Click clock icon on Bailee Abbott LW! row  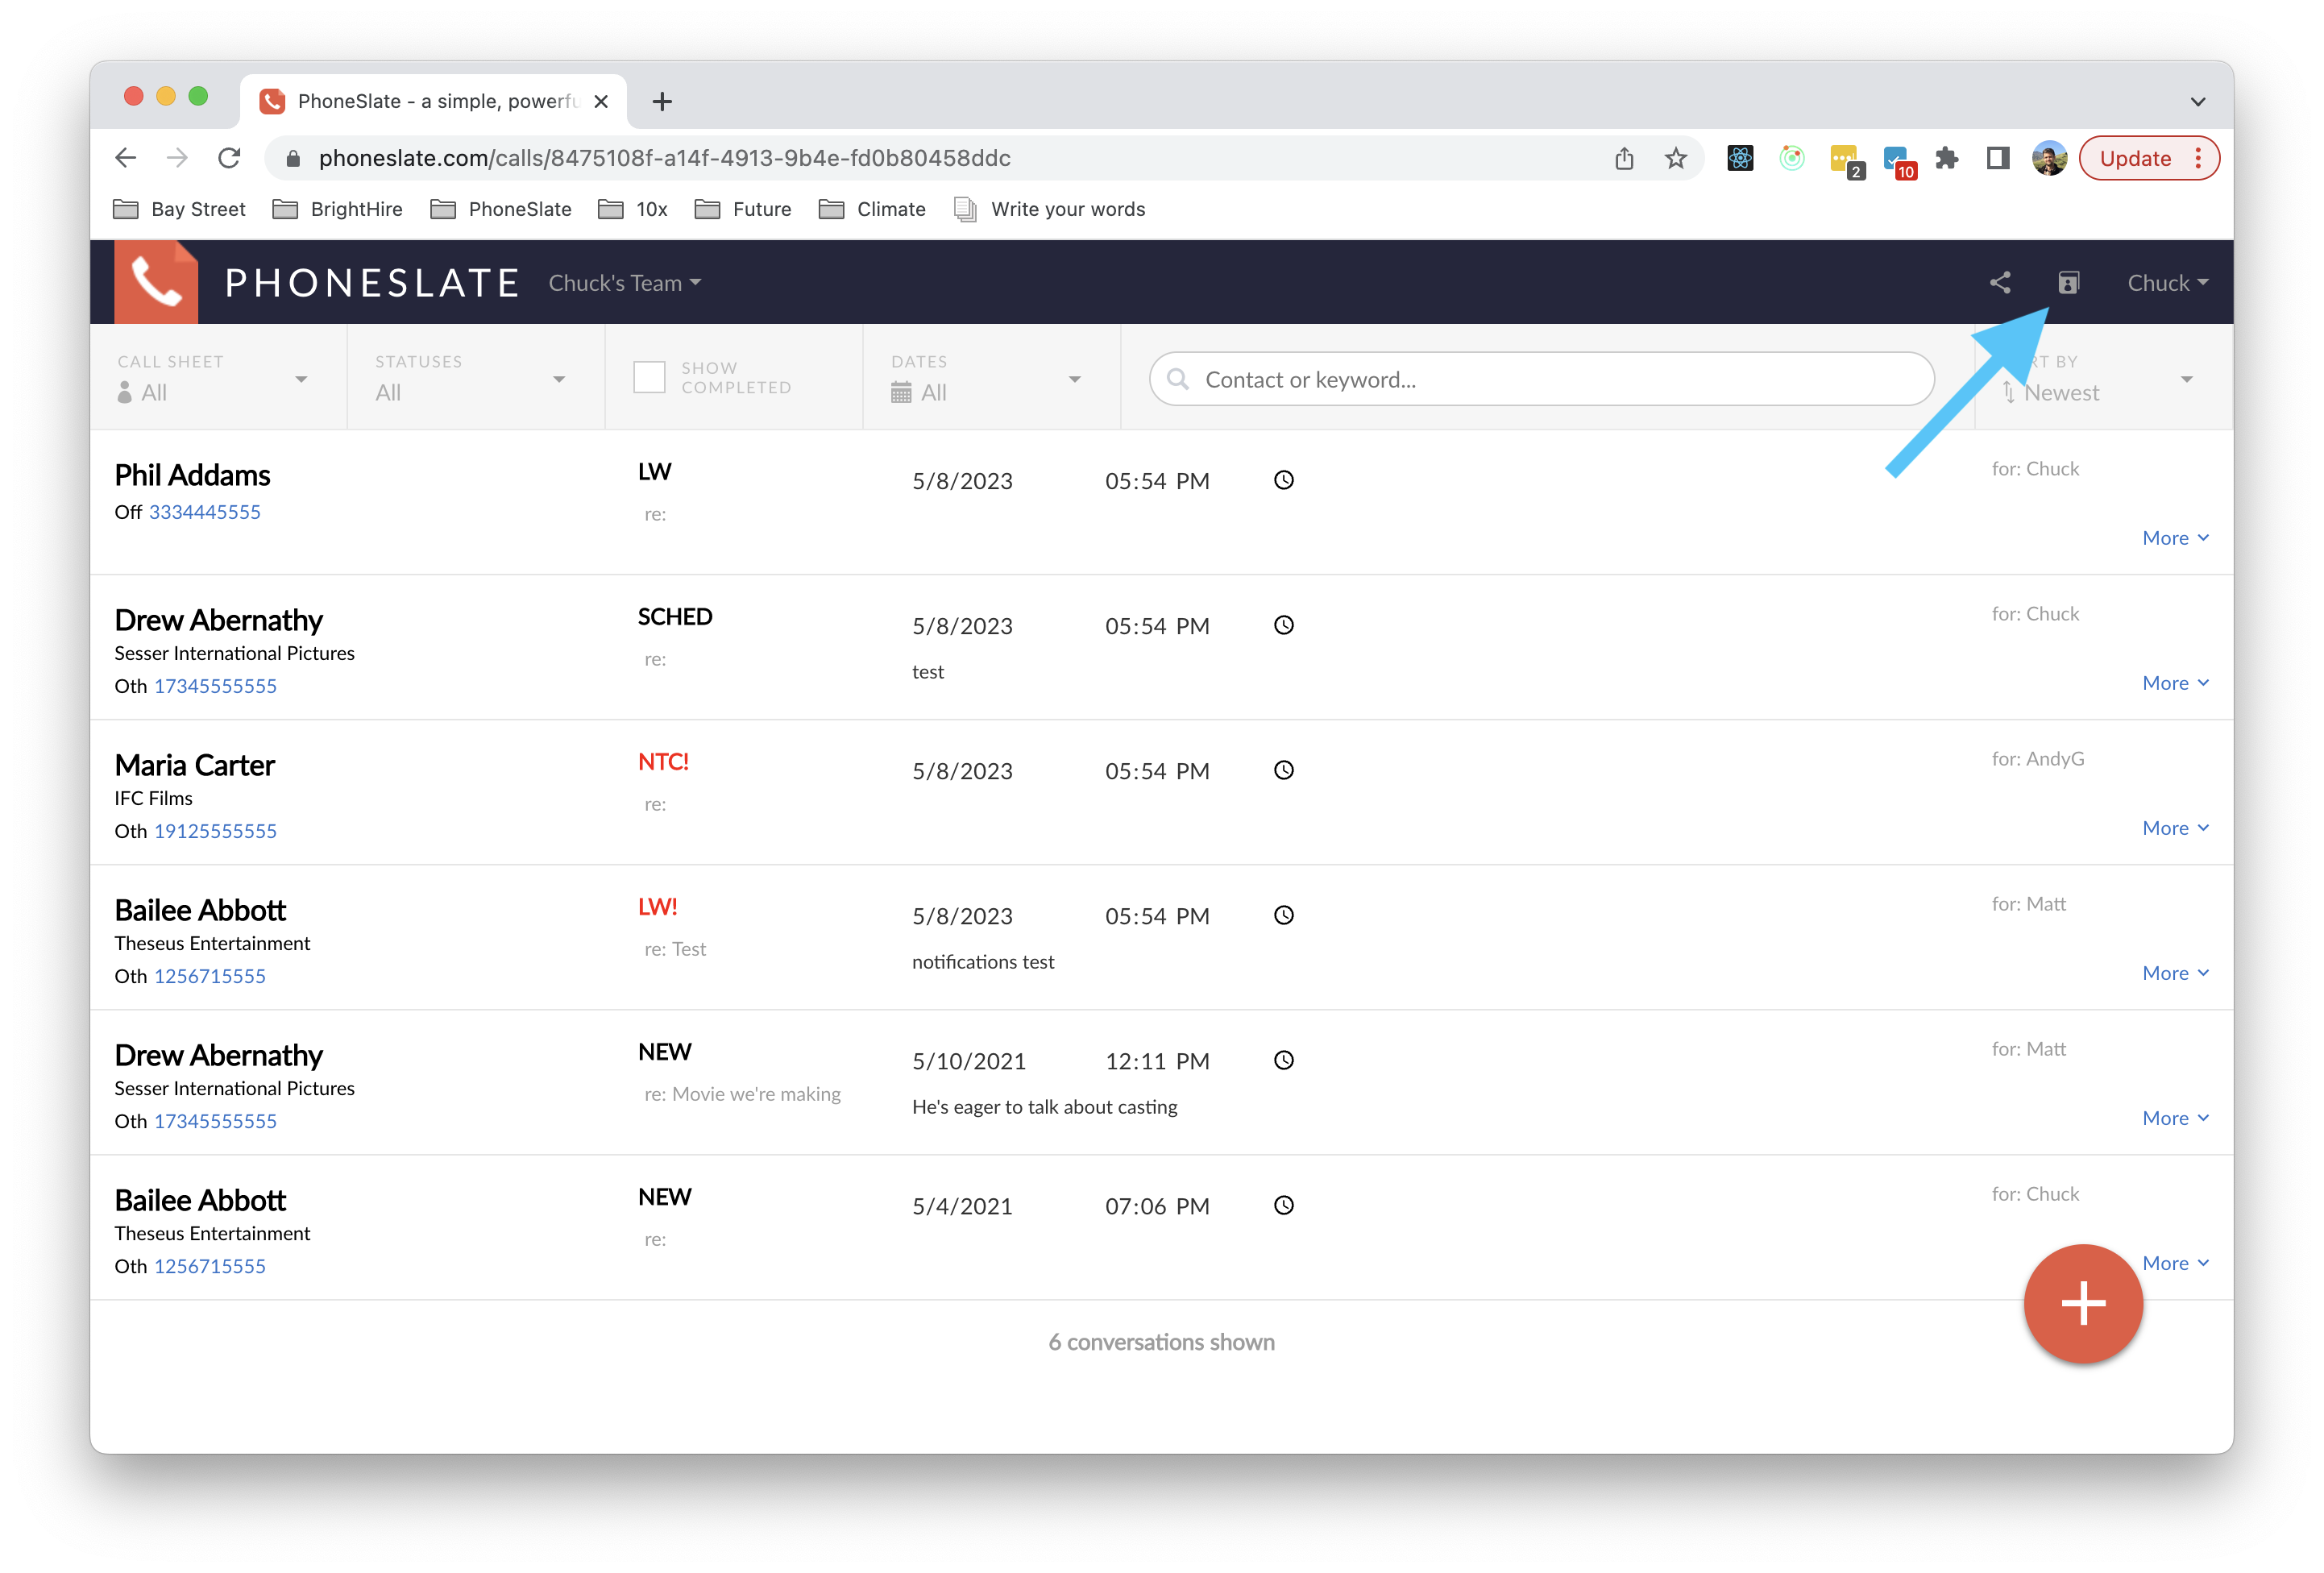click(x=1284, y=915)
